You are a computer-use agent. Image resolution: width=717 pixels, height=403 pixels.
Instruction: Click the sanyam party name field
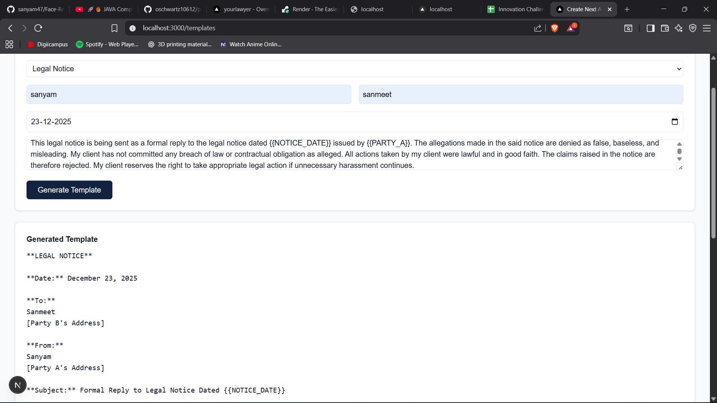(x=189, y=94)
